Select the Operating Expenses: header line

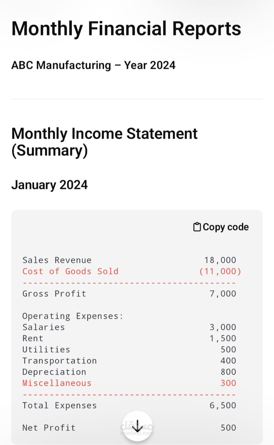point(73,316)
